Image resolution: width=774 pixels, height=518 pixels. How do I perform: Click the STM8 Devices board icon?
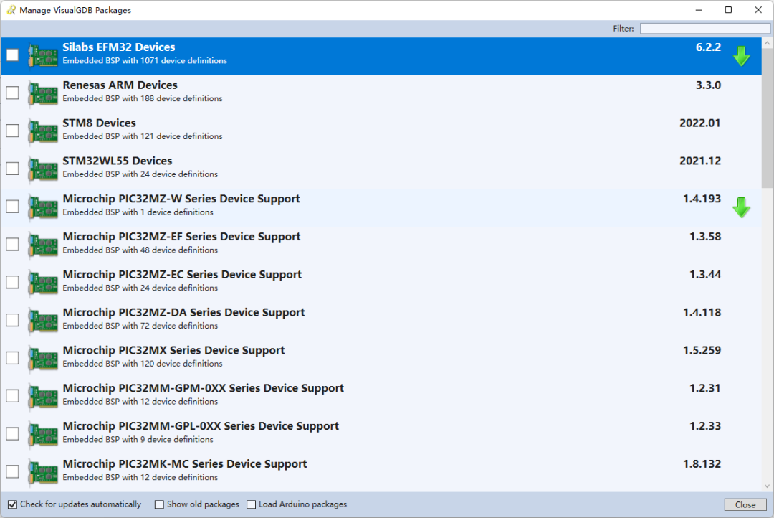point(43,131)
